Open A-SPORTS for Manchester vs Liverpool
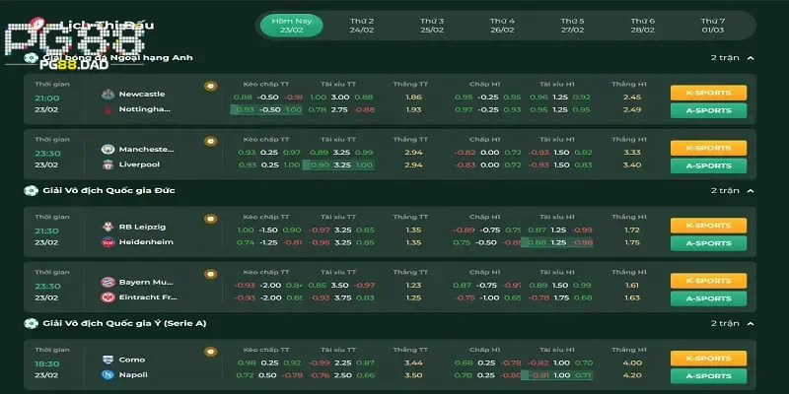 coord(708,165)
